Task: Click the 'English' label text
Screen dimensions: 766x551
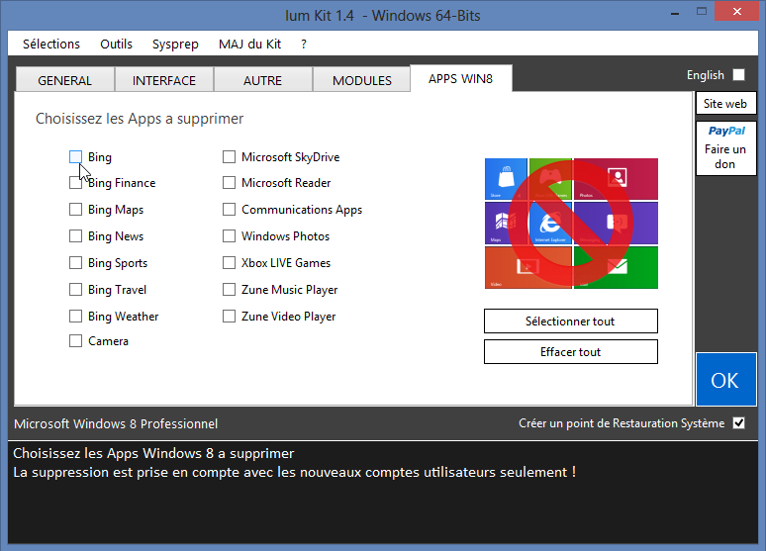Action: coord(706,75)
